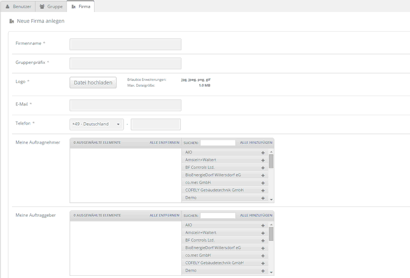Click Alle hinzufügen in Meine Auftraggeber
Image resolution: width=410 pixels, height=278 pixels.
(x=256, y=216)
